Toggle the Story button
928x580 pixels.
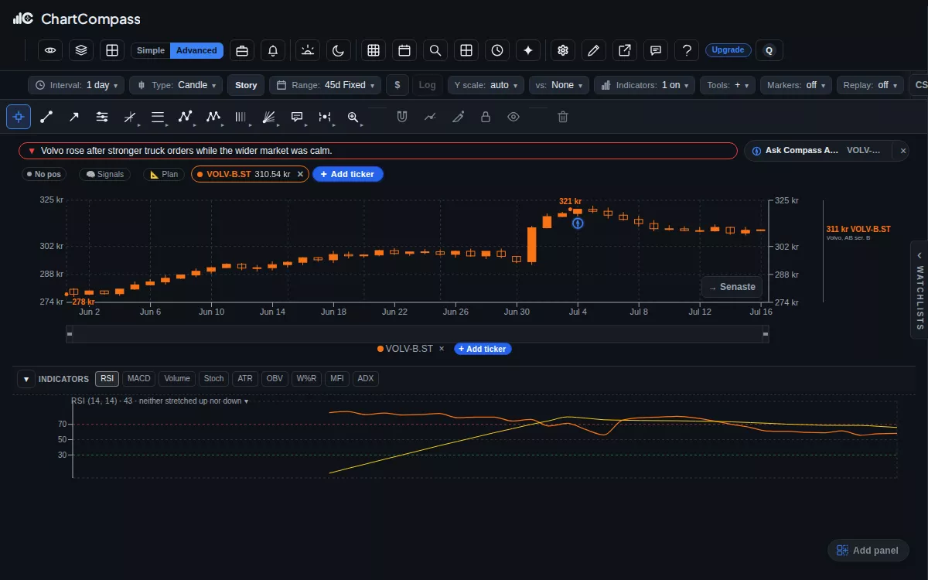246,85
